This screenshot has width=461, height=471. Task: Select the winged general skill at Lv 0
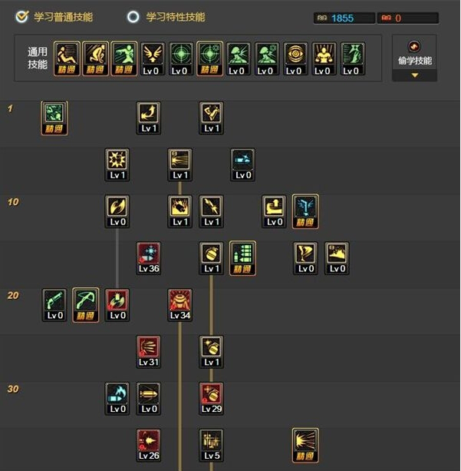pos(153,58)
